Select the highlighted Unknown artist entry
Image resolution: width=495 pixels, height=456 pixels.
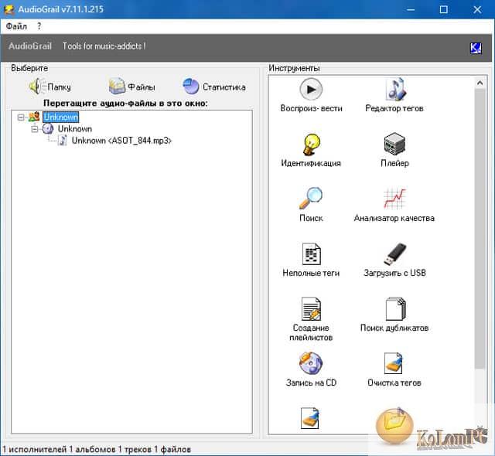(60, 117)
